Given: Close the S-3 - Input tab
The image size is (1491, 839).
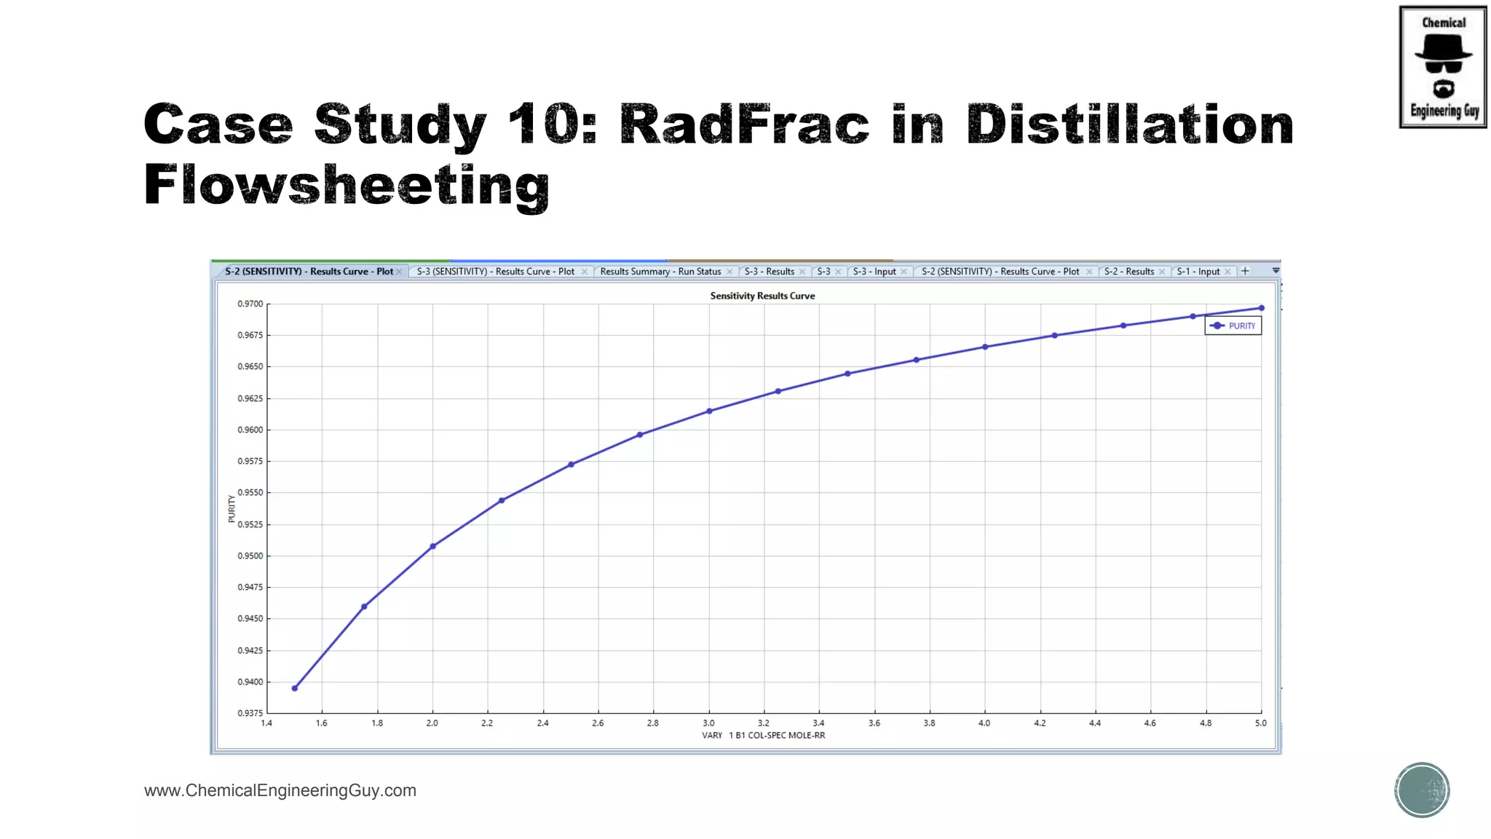Looking at the screenshot, I should click(904, 272).
